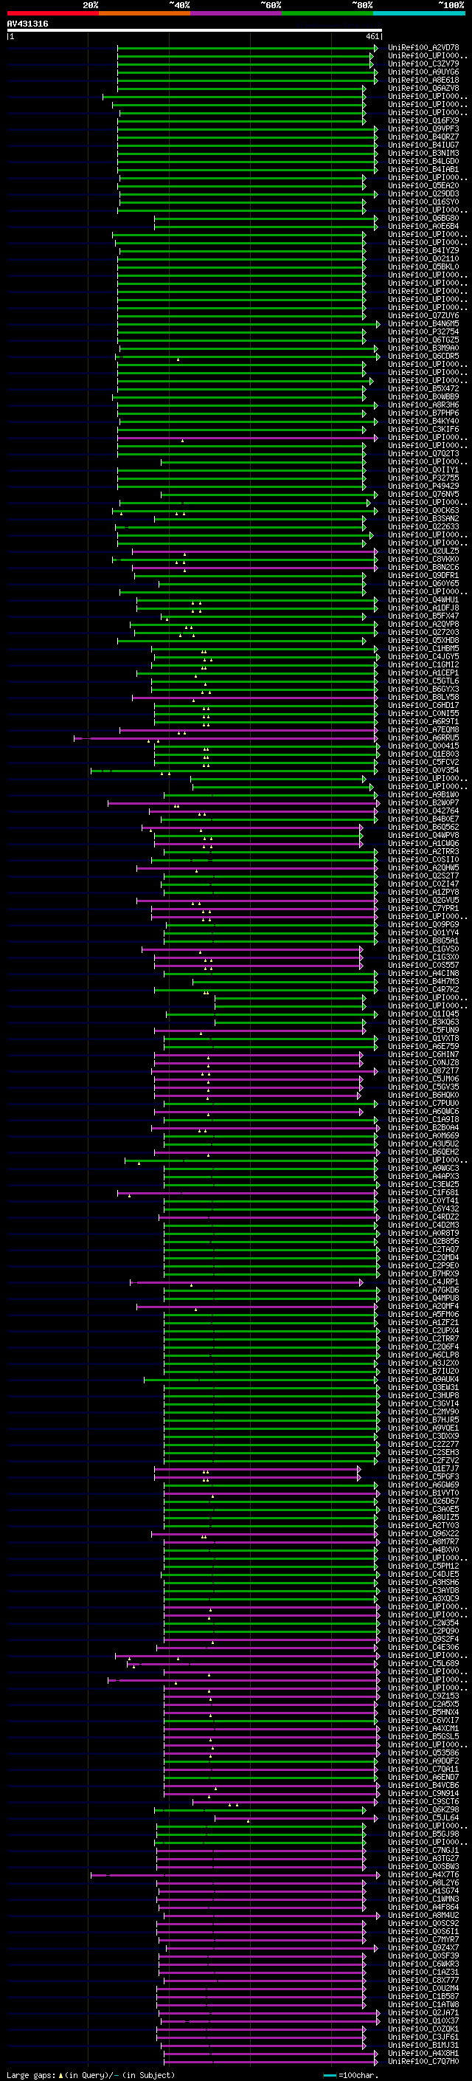The image size is (472, 2081).
Task: Click the green alignment bar for UniRef100_Q6BG80
Action: pos(265,218)
